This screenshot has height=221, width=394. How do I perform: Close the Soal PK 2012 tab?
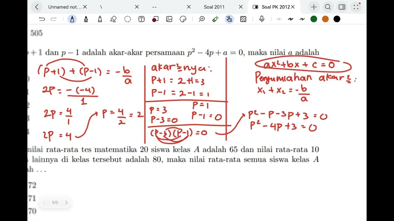click(x=293, y=7)
